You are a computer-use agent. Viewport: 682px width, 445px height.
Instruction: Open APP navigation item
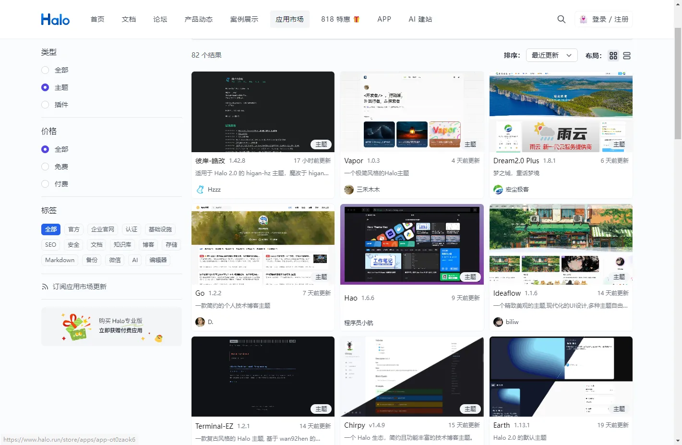[x=384, y=19]
